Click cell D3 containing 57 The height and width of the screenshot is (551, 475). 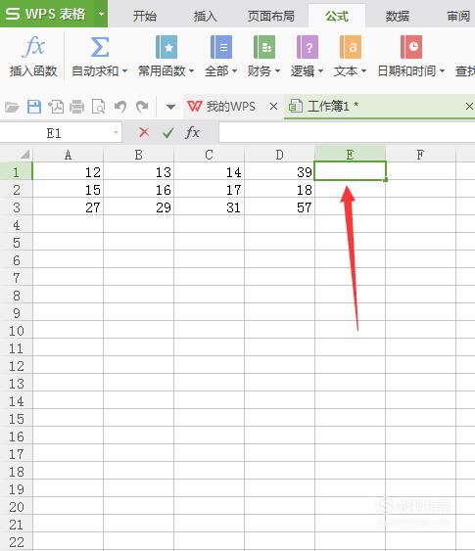tap(279, 207)
